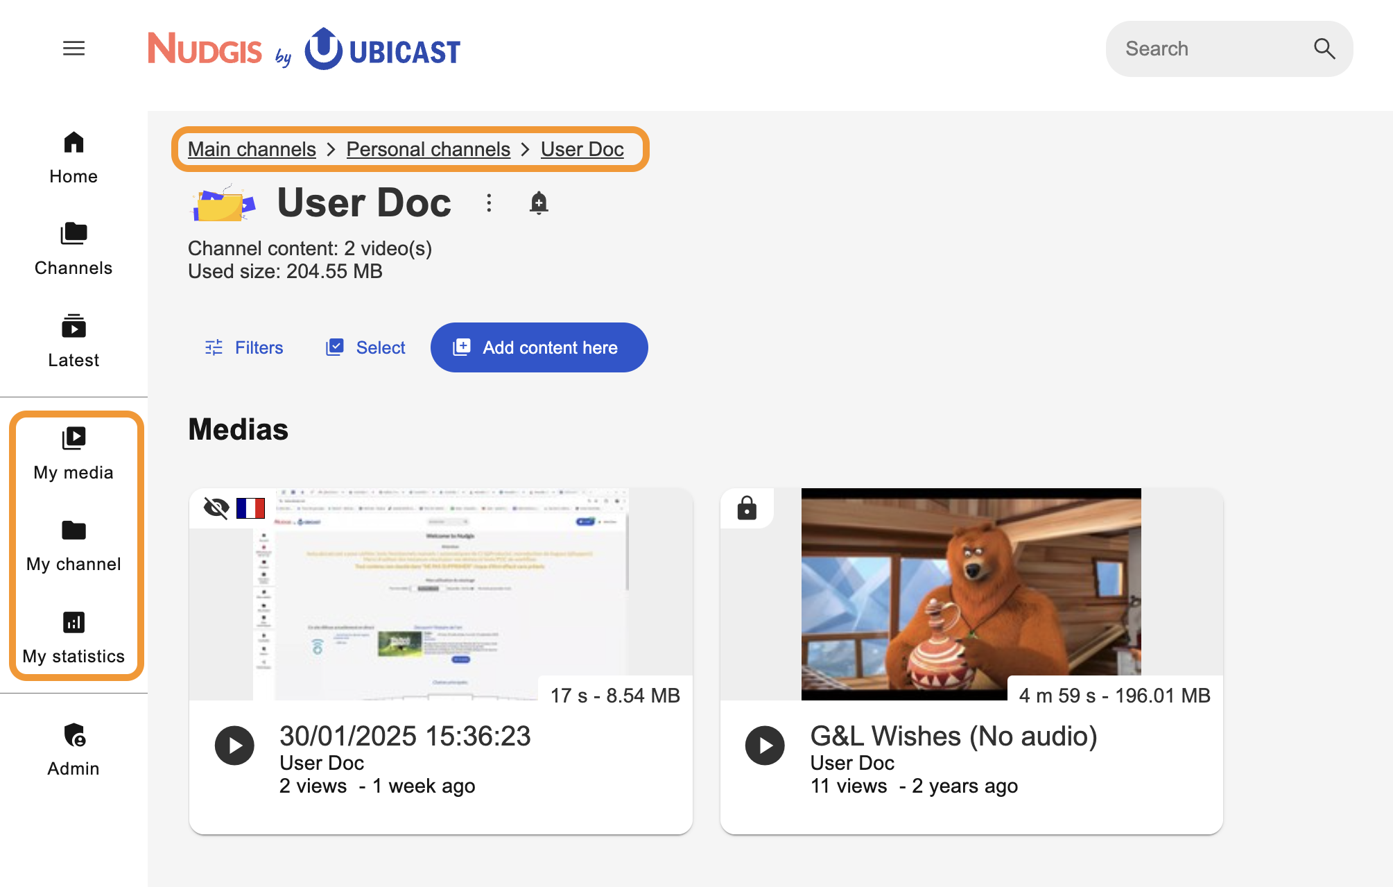Screen dimensions: 1393x887
Task: Click the User Doc channel folder icon
Action: click(223, 203)
